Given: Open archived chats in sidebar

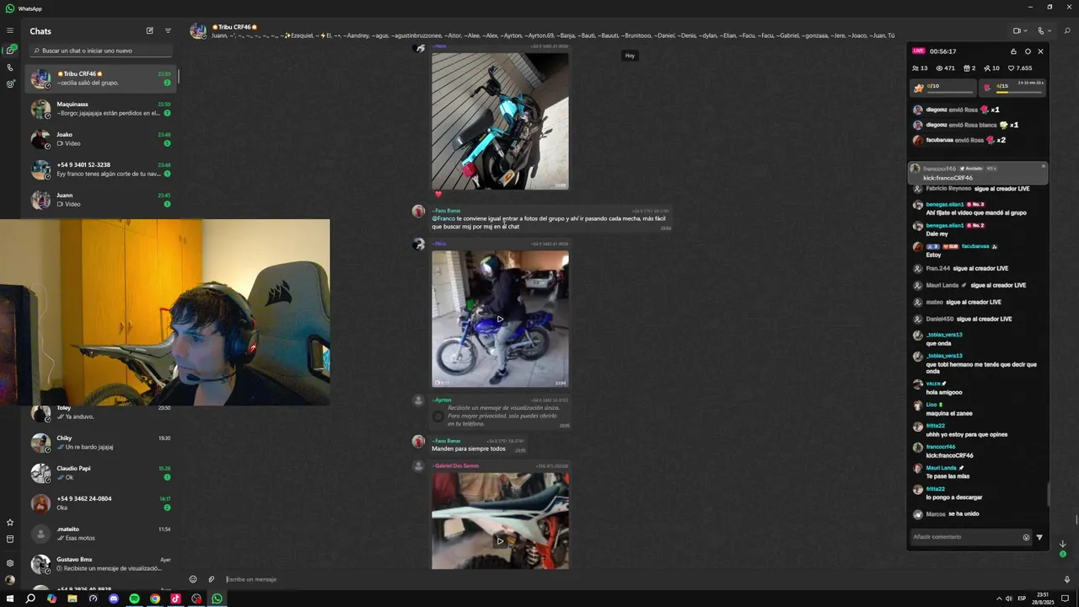Looking at the screenshot, I should 10,539.
